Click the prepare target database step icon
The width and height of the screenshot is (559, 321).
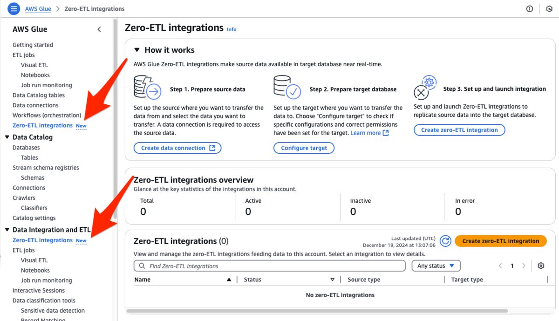(x=287, y=88)
